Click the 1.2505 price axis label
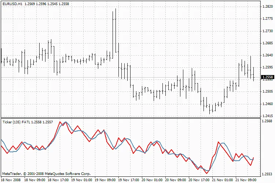The height and width of the screenshot is (183, 275). tap(268, 91)
